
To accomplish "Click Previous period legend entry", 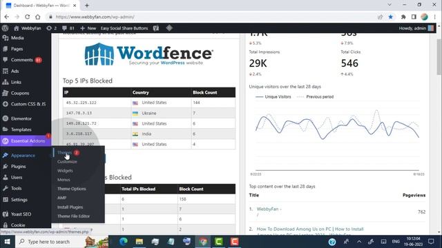I will [316, 96].
